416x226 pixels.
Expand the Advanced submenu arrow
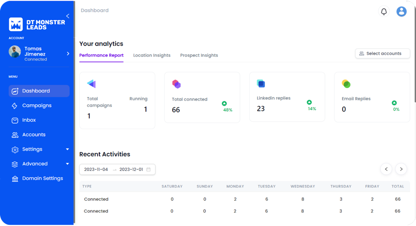click(x=67, y=164)
